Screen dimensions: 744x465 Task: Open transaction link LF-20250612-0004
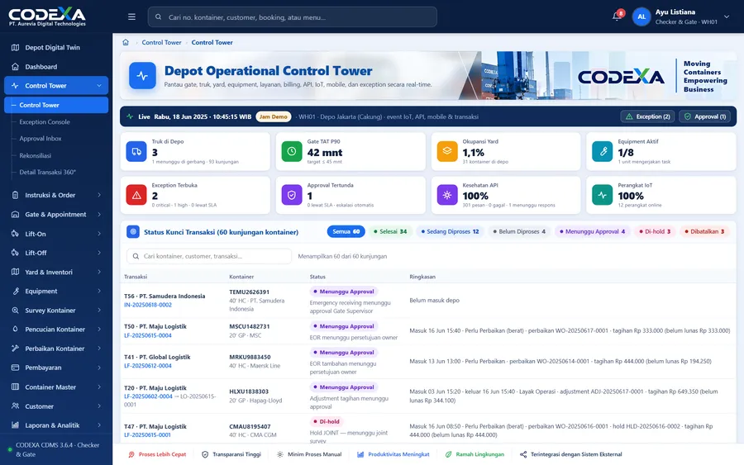click(x=148, y=365)
